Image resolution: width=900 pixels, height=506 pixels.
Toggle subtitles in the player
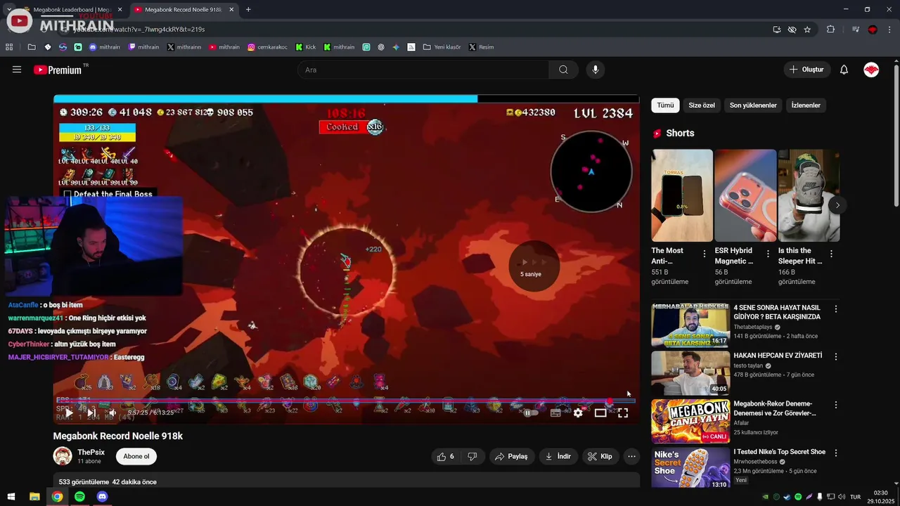pos(555,413)
